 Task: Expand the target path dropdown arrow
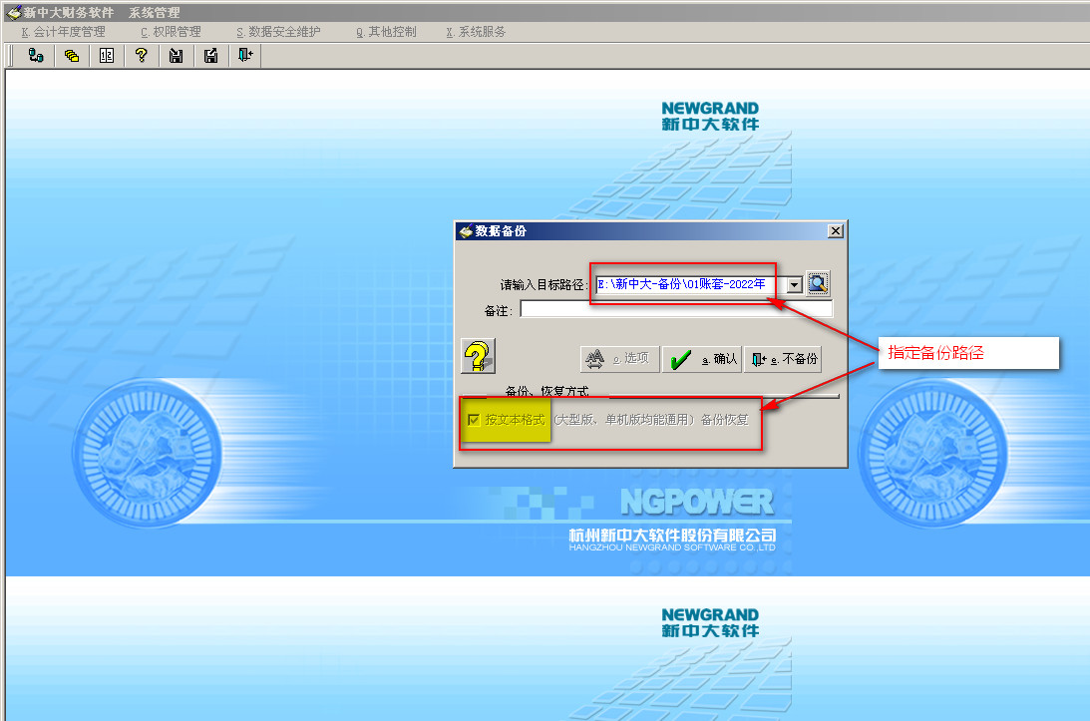794,285
